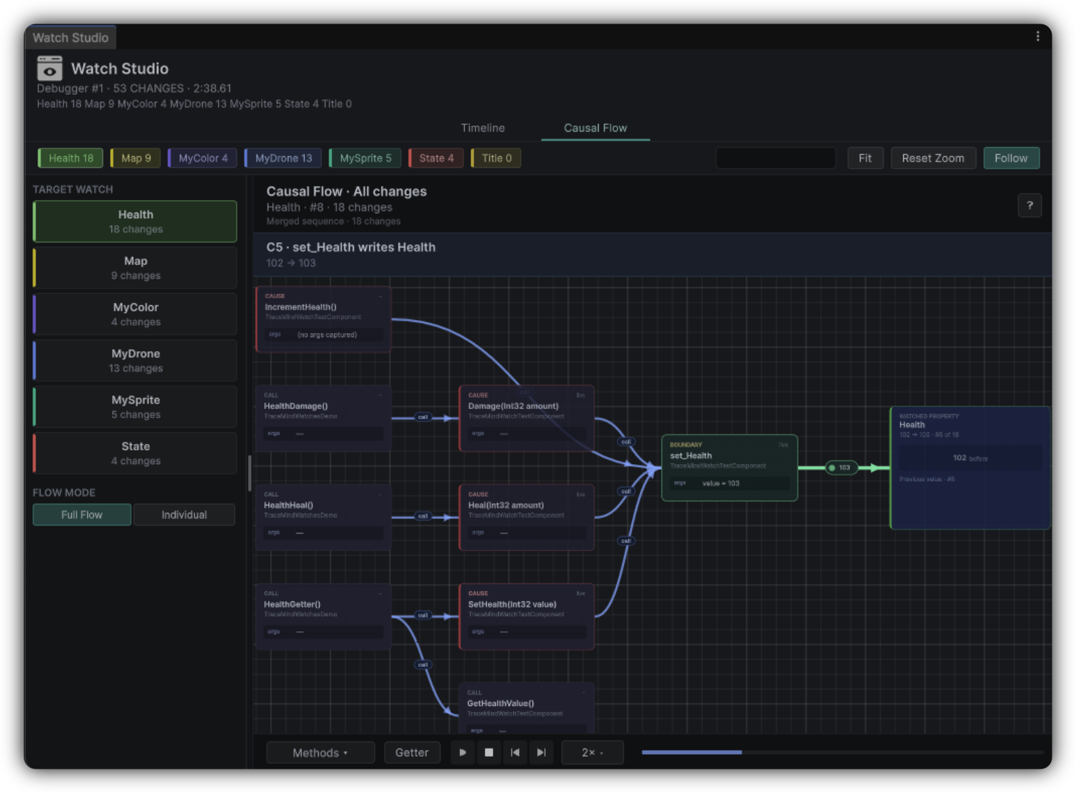Select the Causal Flow tab
Viewport: 1076px width, 793px height.
click(x=595, y=128)
